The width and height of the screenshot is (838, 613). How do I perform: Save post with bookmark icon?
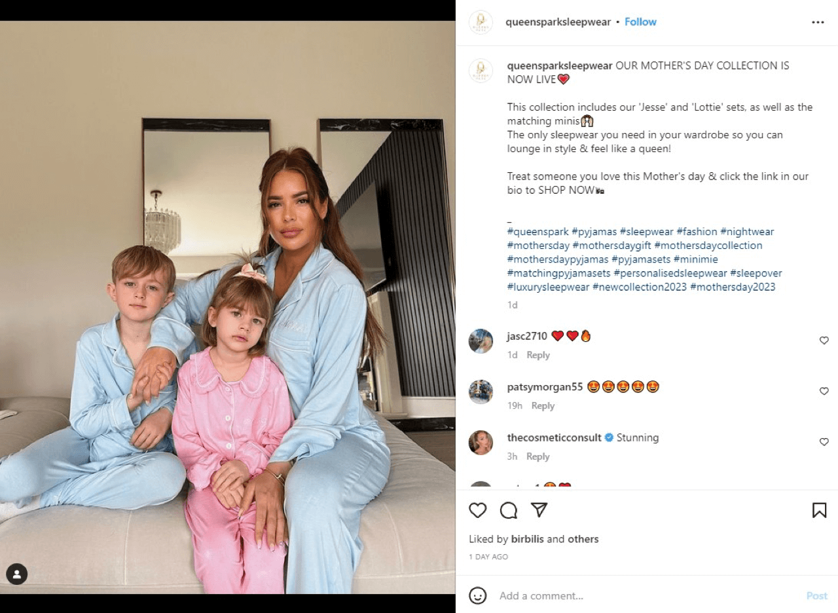(x=819, y=510)
